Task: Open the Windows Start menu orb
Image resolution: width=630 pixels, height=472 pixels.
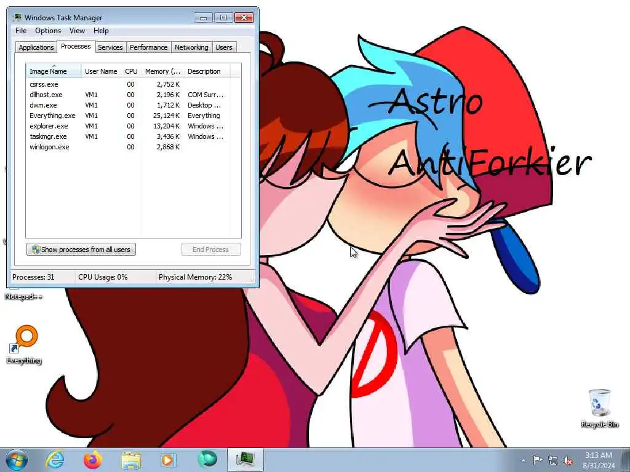Action: point(17,460)
